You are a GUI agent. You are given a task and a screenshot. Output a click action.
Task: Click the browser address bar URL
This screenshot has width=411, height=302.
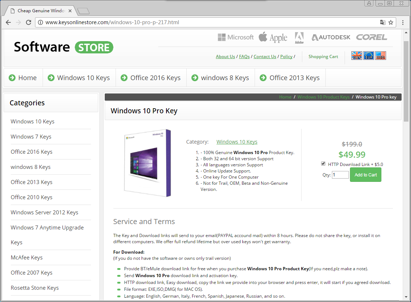coord(112,22)
